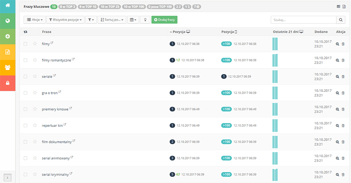Delete the filmy phrase with trash icon
351x183 pixels.
pyautogui.click(x=343, y=44)
